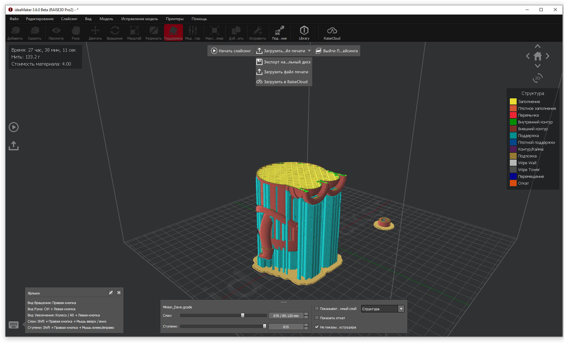Open the Помощь menu
The image size is (564, 343).
(199, 19)
